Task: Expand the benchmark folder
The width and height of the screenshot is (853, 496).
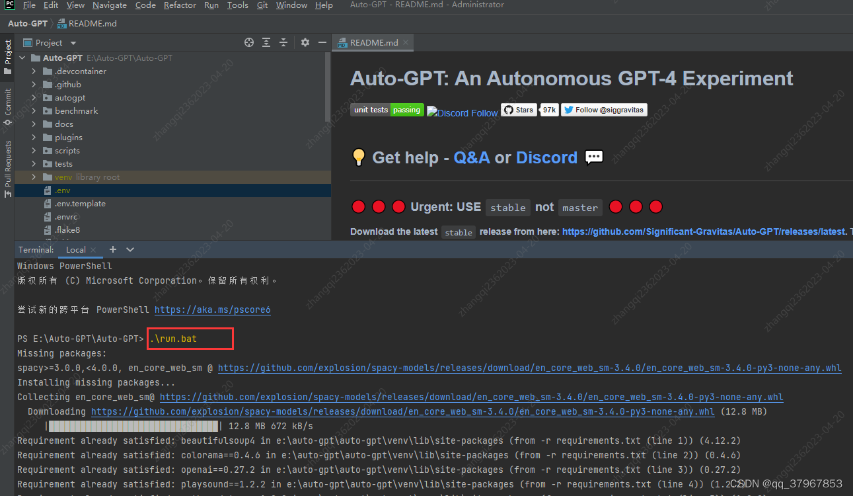Action: 34,111
